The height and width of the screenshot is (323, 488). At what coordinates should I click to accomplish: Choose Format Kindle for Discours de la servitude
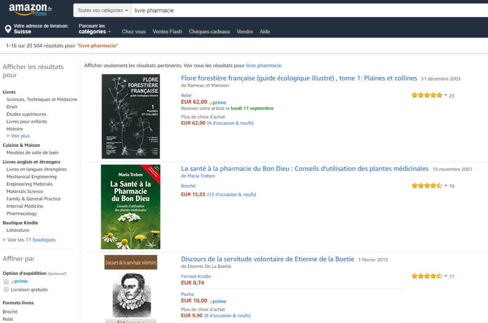click(x=196, y=276)
